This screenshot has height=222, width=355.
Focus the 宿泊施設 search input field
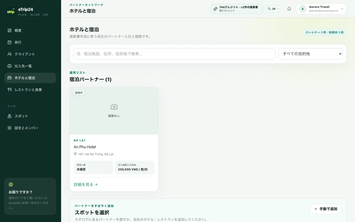point(174,54)
